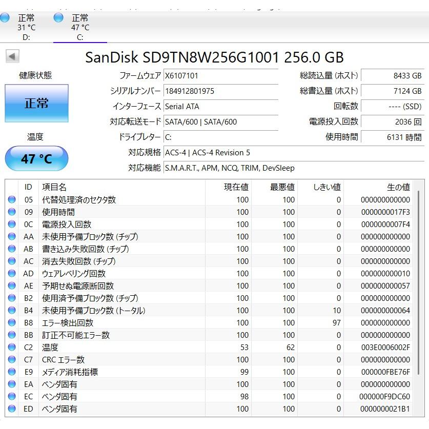Select the 予期せぬ電源断回数 row name
Screen dimensions: 429x429
click(78, 286)
